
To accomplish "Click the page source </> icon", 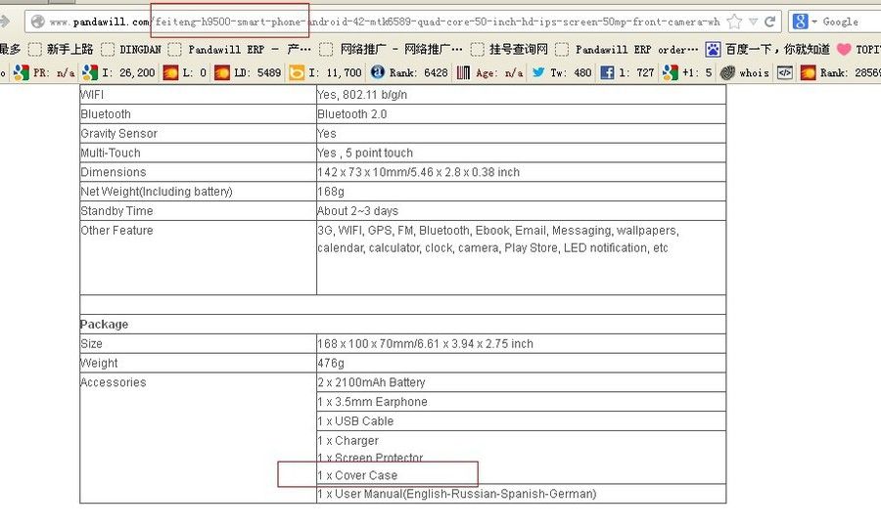I will (x=785, y=72).
